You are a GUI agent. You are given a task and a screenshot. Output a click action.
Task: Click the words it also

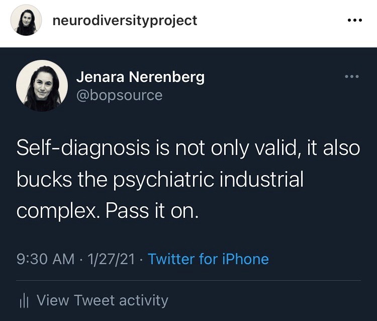(x=333, y=147)
